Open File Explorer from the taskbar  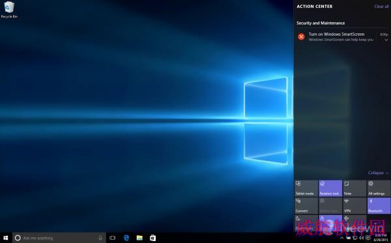coord(139,238)
